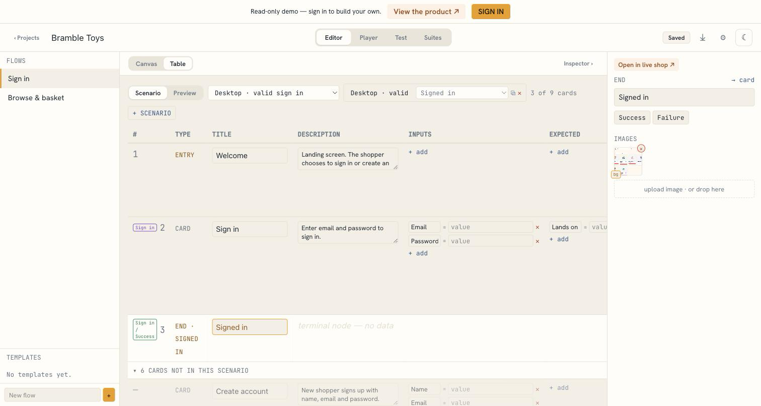Add new flow with orange plus button
The image size is (761, 406).
(x=109, y=395)
